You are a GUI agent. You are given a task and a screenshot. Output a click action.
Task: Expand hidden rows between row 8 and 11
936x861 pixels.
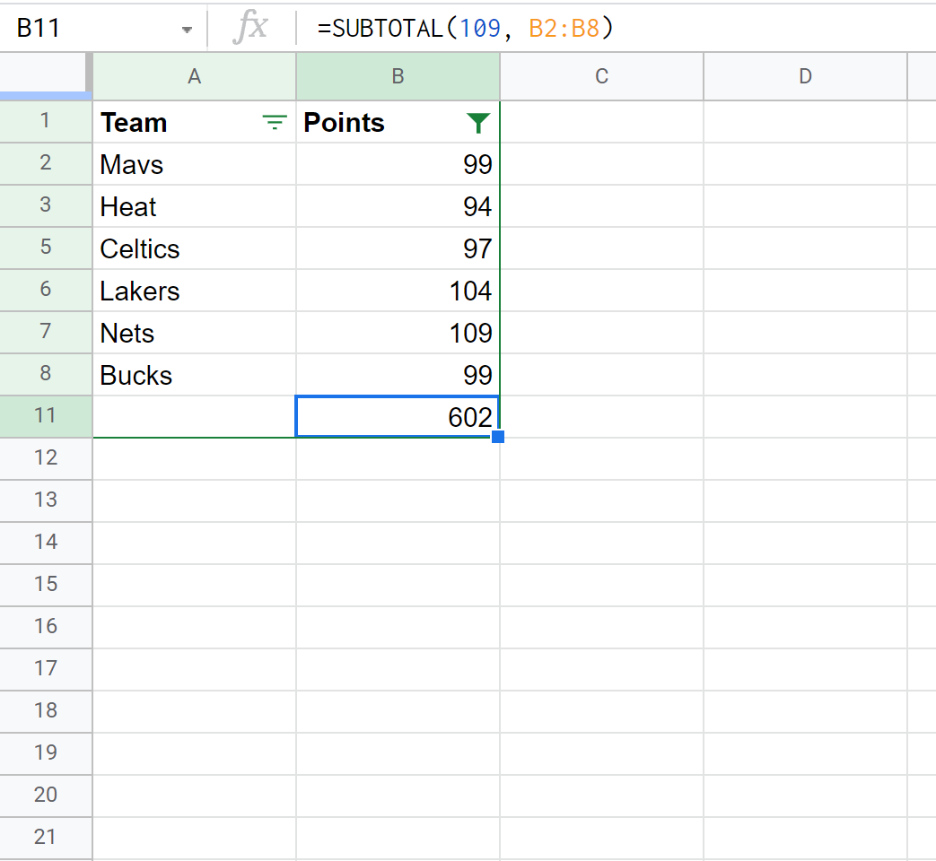tap(46, 396)
